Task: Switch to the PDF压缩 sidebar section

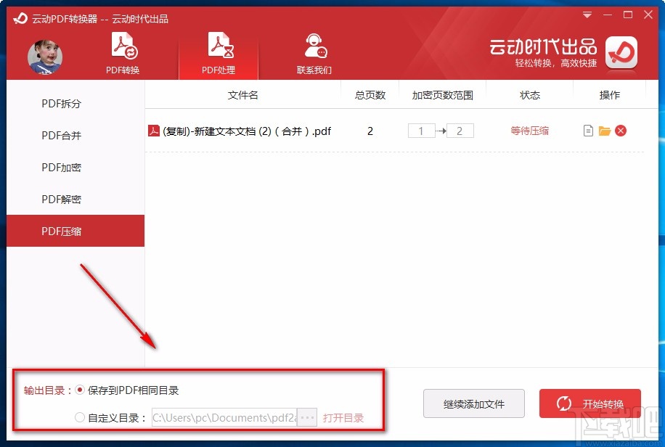Action: pyautogui.click(x=62, y=231)
